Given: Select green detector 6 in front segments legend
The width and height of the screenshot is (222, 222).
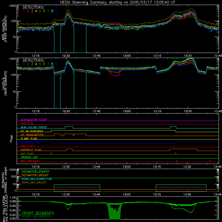Looking at the screenshot, I should click(x=44, y=11).
